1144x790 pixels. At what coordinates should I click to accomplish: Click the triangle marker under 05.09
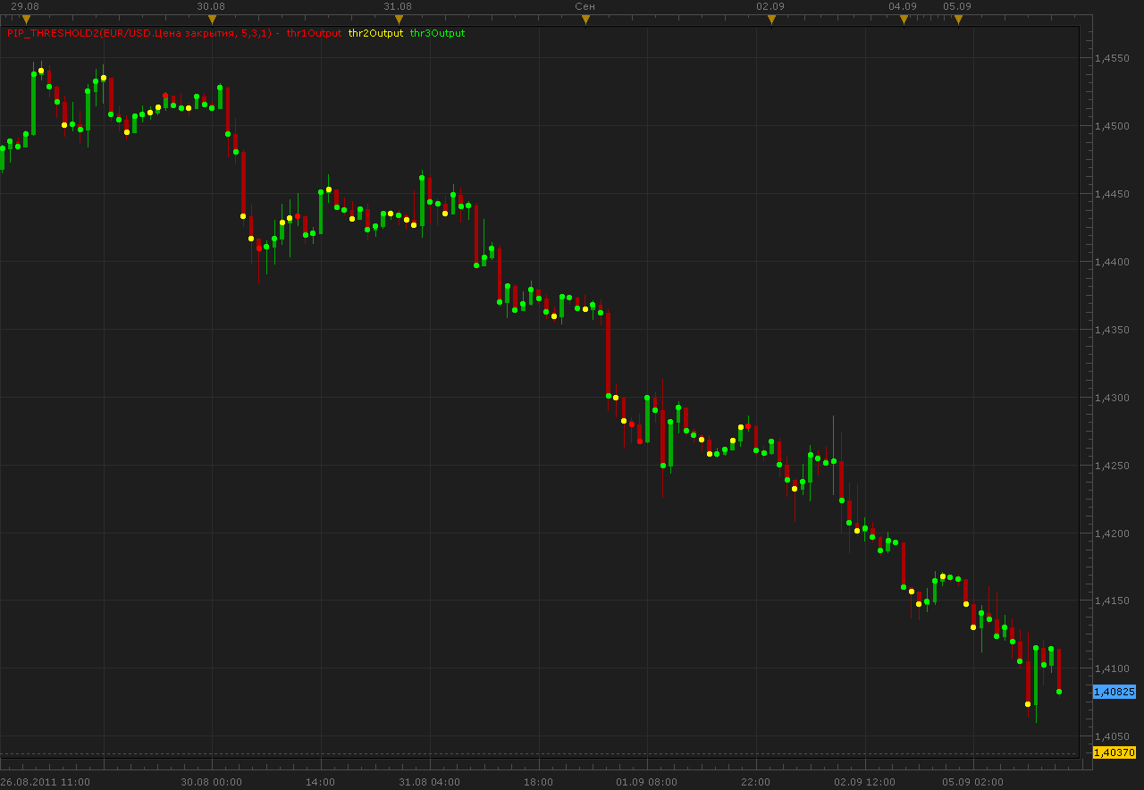[957, 19]
